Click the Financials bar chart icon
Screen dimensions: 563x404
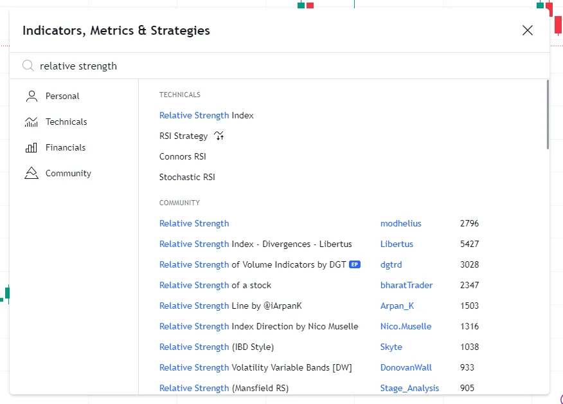coord(31,148)
